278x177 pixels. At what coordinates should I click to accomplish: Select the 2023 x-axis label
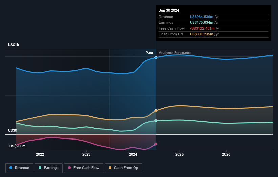pyautogui.click(x=86, y=154)
